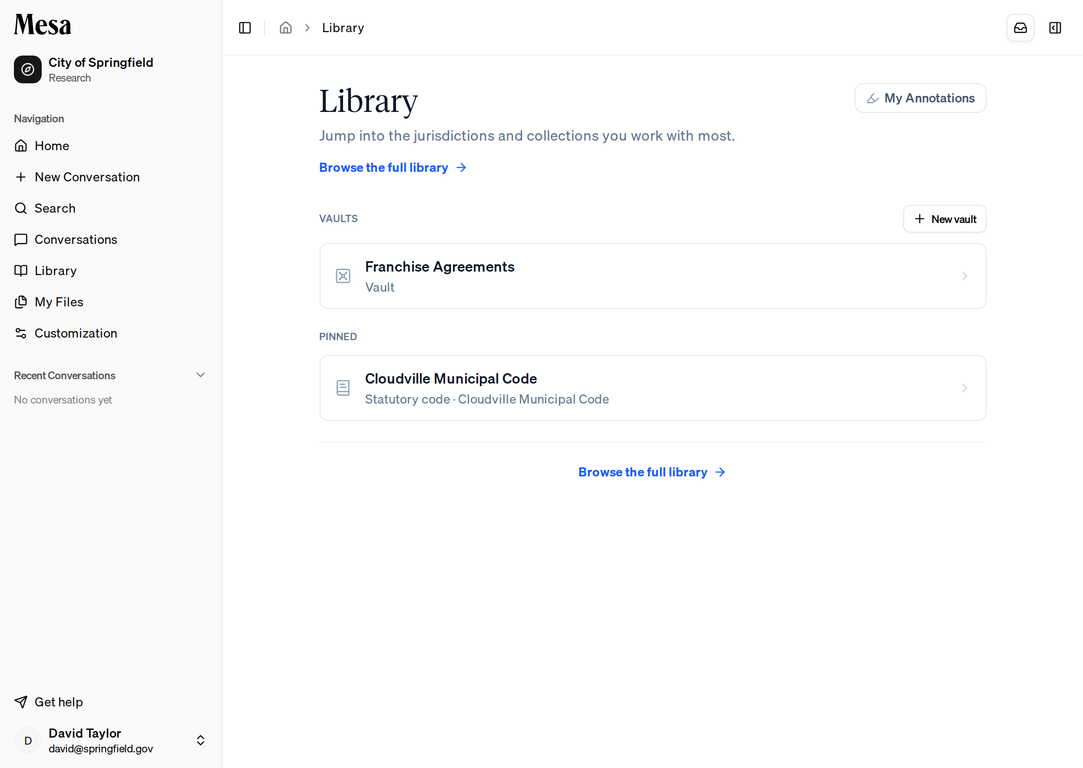Click the 'No conversations yet' text
The image size is (1083, 768).
pos(63,400)
